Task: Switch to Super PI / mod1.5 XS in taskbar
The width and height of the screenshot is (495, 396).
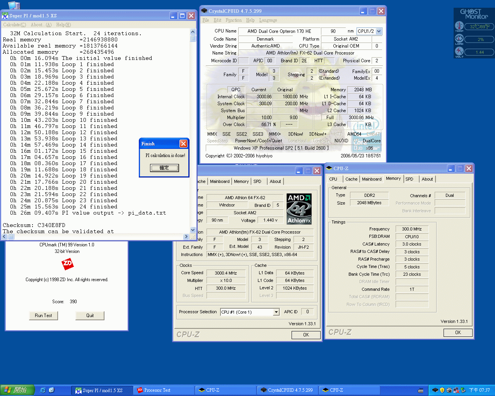Action: [x=102, y=390]
